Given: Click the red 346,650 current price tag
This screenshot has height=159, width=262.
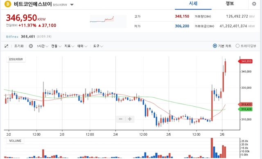Looking at the screenshot, I should (x=245, y=61).
